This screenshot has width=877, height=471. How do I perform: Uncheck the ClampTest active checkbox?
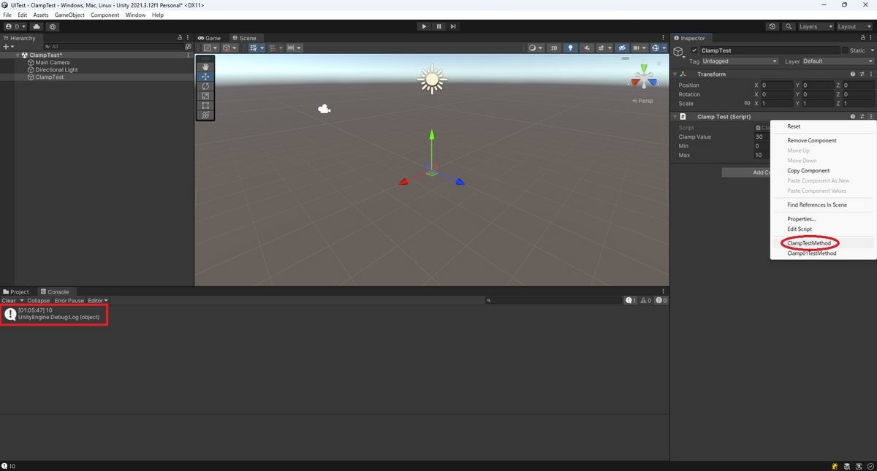(x=694, y=50)
